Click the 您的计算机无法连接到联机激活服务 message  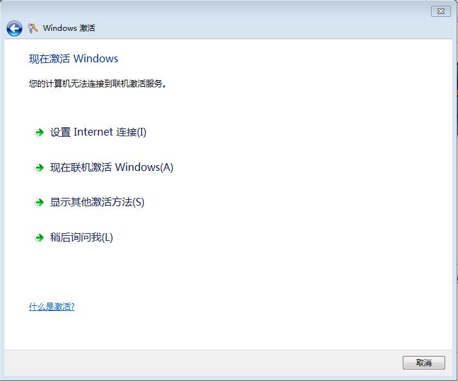click(98, 84)
